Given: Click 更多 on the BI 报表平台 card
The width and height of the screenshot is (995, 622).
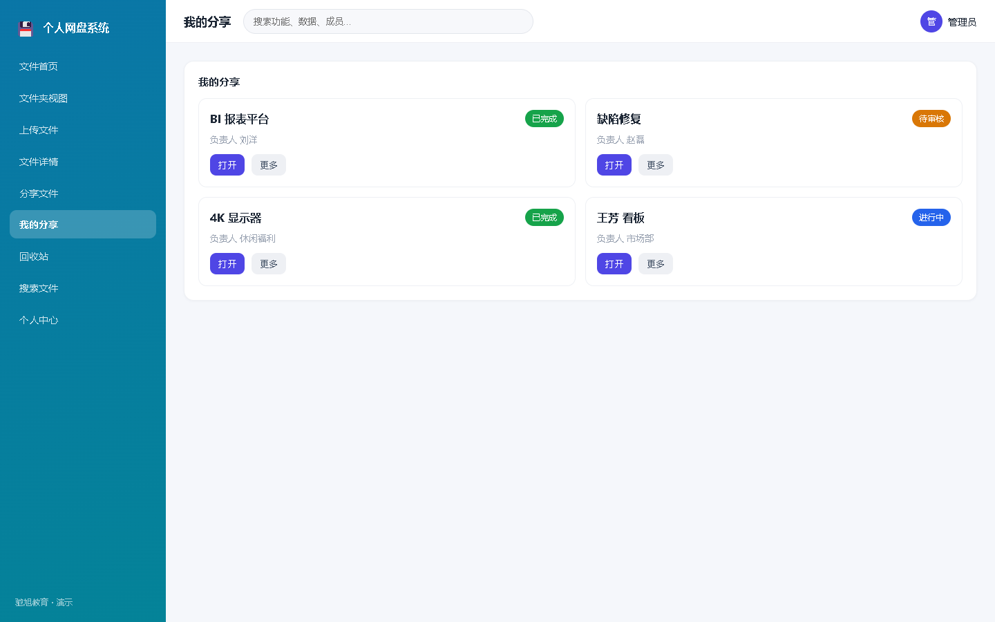Looking at the screenshot, I should coord(269,165).
